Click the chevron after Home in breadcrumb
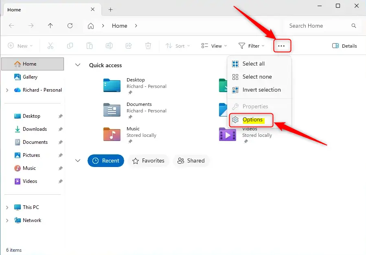 pos(136,26)
